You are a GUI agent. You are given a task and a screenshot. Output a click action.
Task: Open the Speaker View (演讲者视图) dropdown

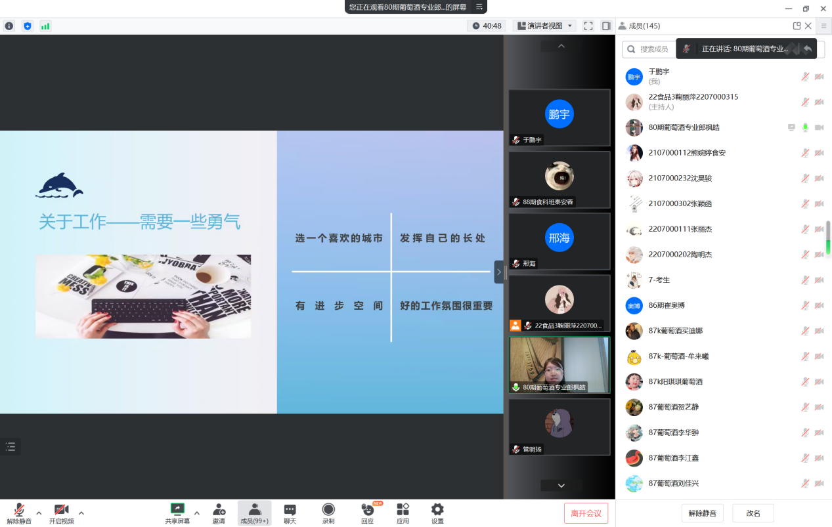544,26
